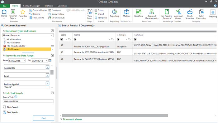This screenshot has height=123, width=218.
Task: Open My Reading Groups
Action: [167, 14]
